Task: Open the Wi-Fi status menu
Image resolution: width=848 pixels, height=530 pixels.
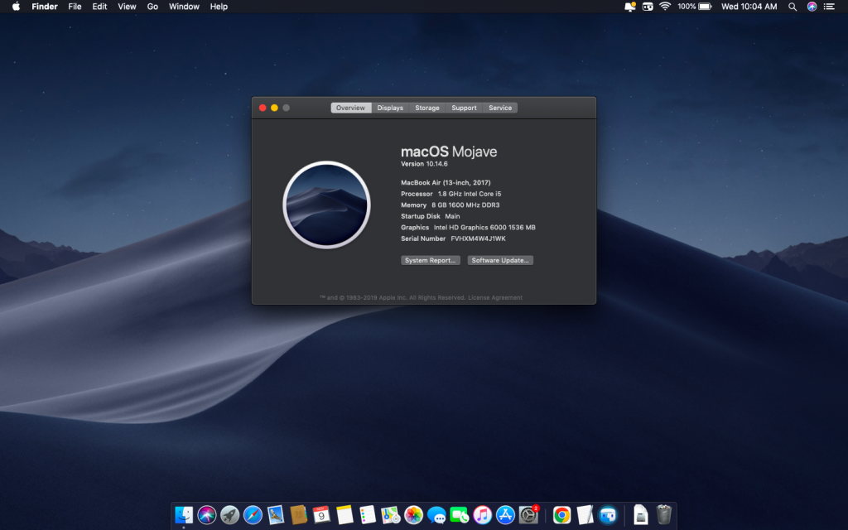Action: 665,7
